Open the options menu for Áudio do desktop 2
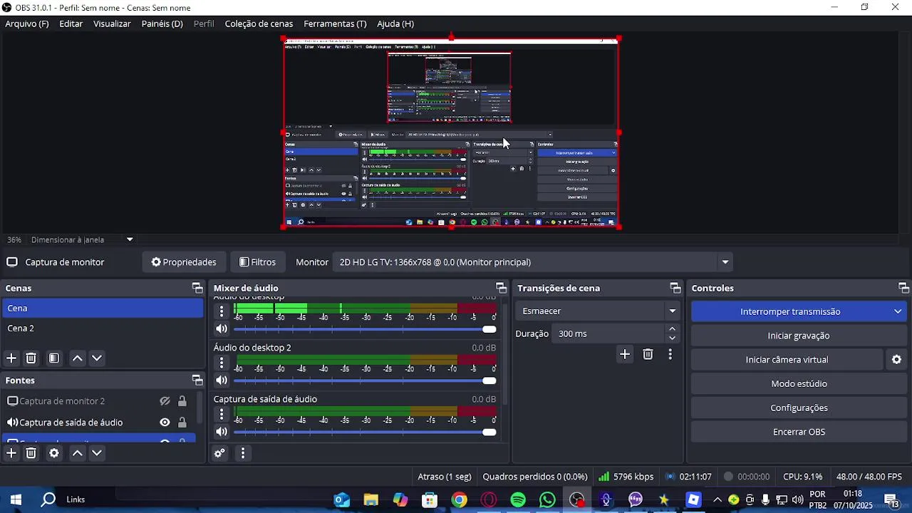This screenshot has height=513, width=912. [x=222, y=363]
